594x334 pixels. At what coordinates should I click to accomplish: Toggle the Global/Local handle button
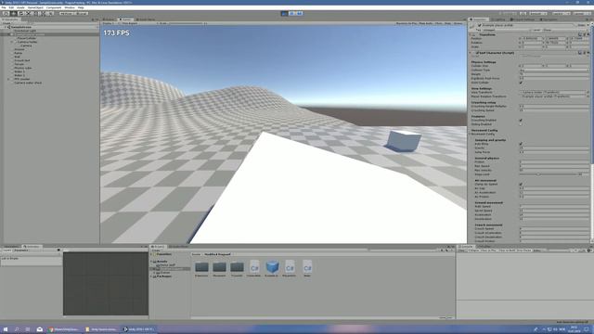(x=81, y=13)
